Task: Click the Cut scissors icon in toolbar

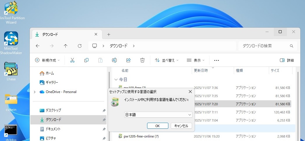Action: tap(72, 60)
